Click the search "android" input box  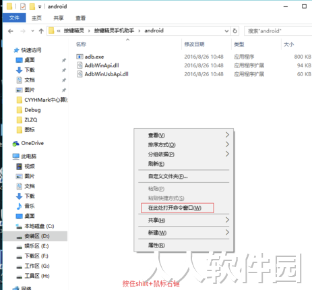click(278, 31)
